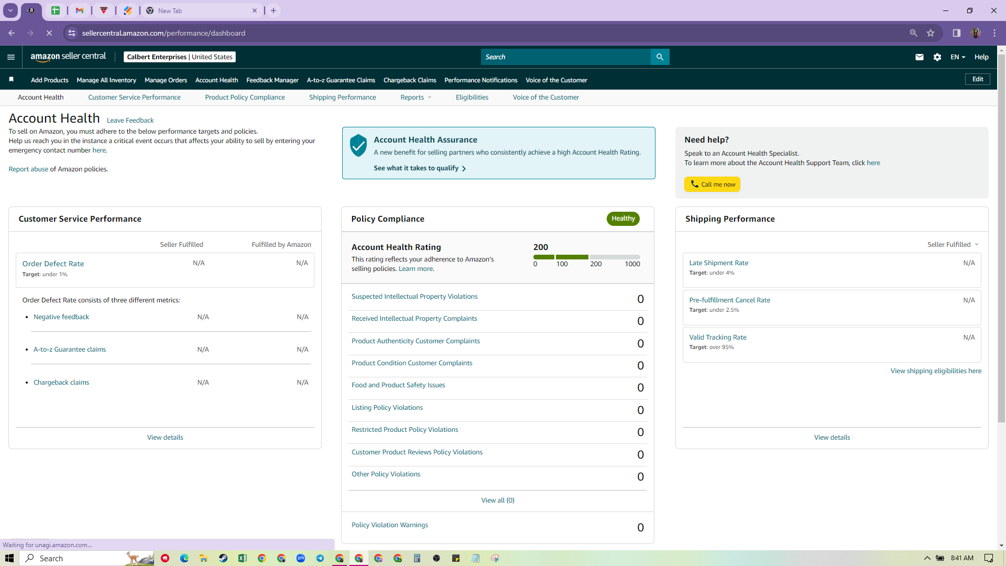
Task: Open Manage Orders menu item
Action: tap(166, 80)
